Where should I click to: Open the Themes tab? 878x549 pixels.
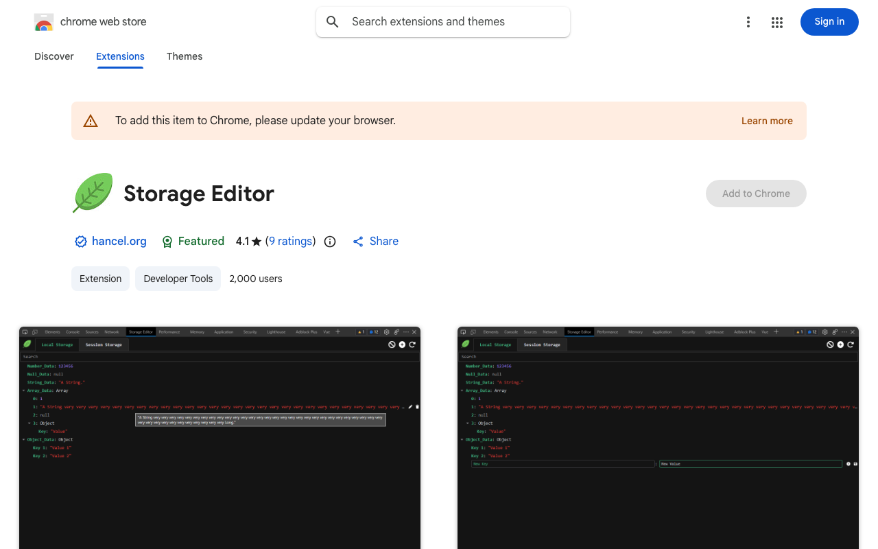pyautogui.click(x=185, y=56)
